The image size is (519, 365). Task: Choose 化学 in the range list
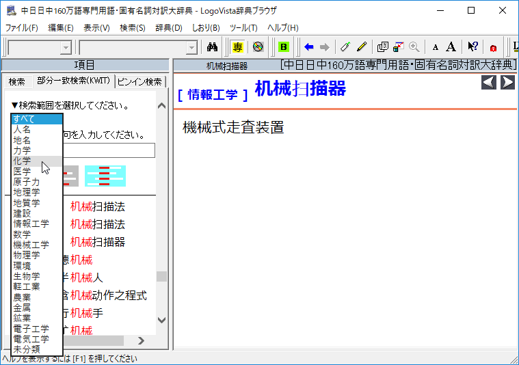coord(37,161)
